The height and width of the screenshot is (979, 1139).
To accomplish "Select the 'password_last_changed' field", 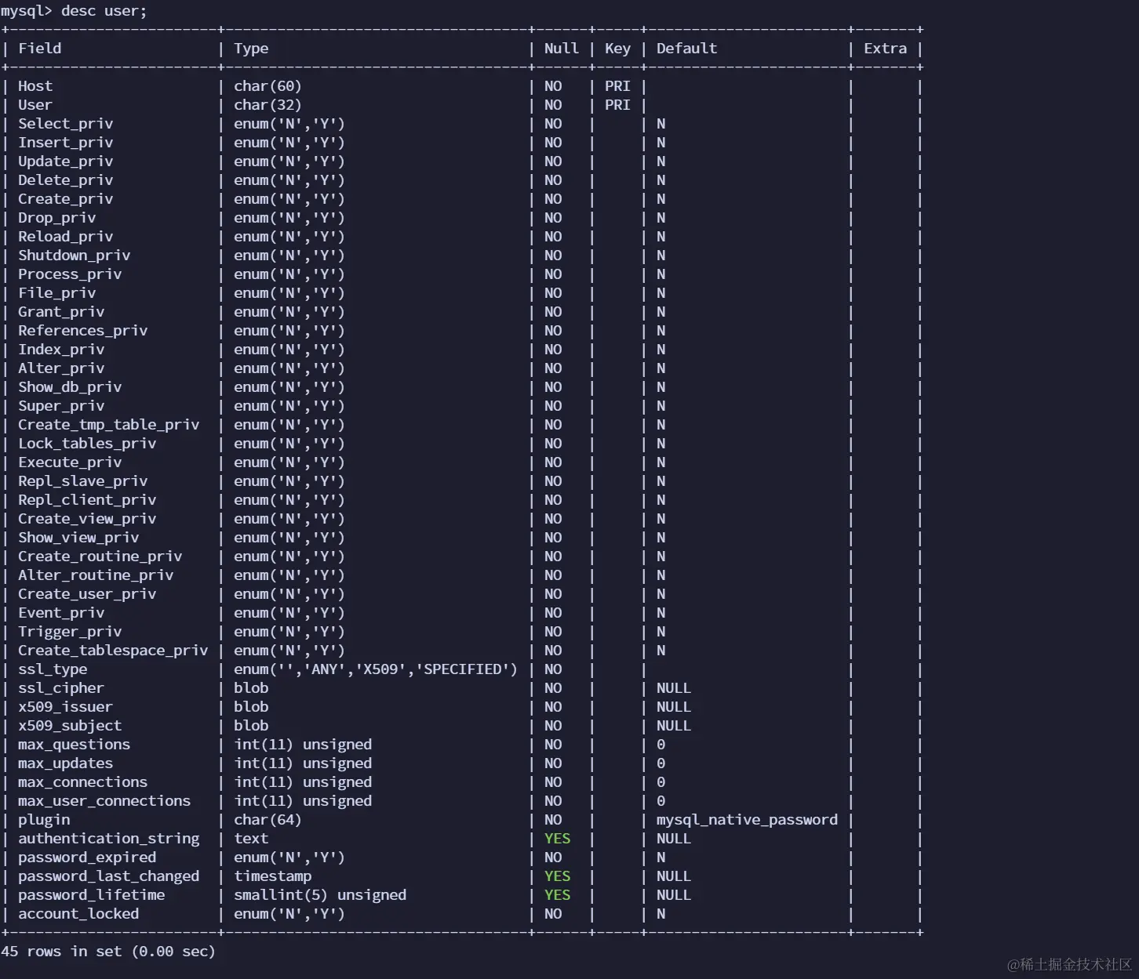I will (x=109, y=876).
